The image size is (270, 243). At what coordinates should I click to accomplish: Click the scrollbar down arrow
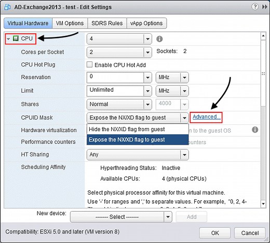coord(263,203)
